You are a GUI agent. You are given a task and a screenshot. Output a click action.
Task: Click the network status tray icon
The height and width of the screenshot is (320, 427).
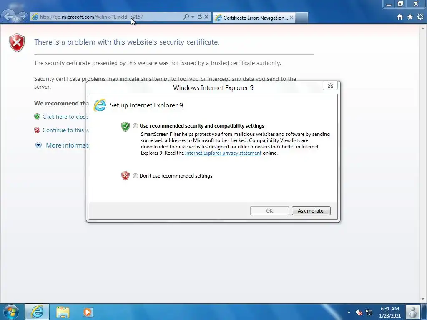point(369,312)
